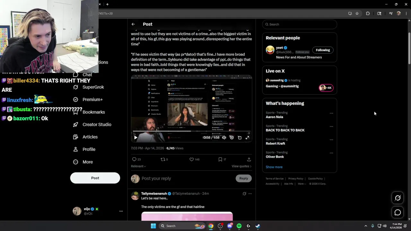Go back using the Post back arrow

(x=133, y=24)
